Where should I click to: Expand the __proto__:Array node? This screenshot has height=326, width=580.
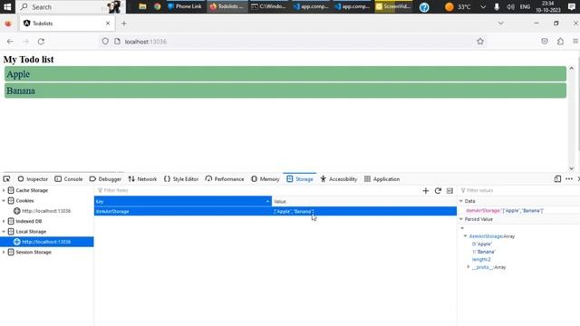(x=469, y=267)
